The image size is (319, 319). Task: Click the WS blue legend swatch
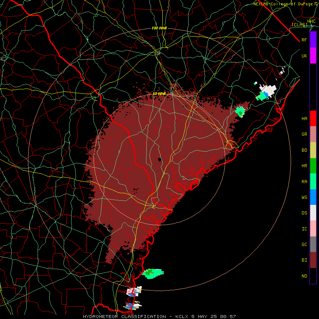coord(313,197)
